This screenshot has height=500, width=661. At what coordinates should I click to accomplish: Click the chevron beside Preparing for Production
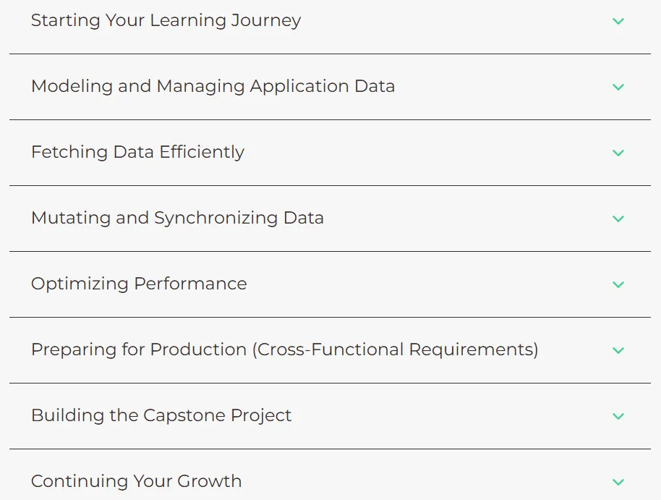(x=618, y=350)
